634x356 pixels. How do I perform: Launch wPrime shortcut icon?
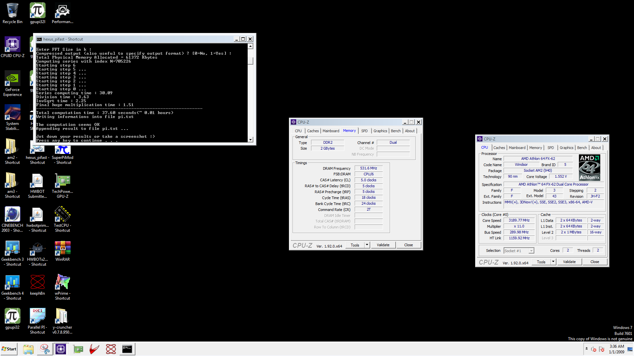(x=62, y=287)
